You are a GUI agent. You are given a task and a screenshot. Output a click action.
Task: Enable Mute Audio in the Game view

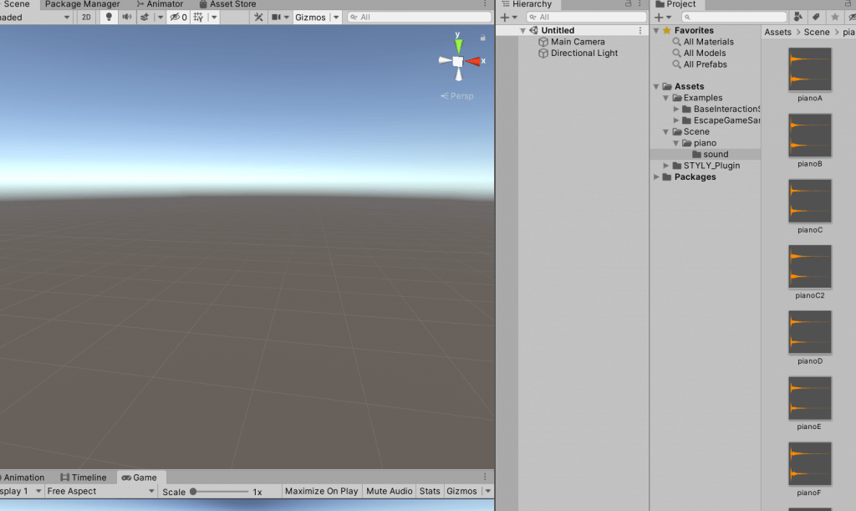click(x=389, y=491)
